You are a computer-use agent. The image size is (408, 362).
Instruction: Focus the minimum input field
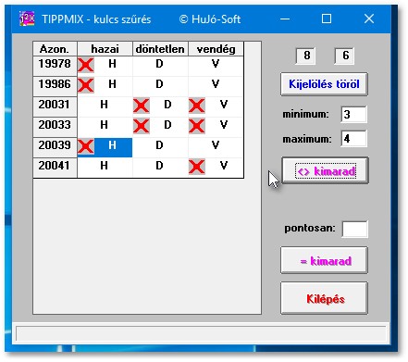(x=354, y=114)
